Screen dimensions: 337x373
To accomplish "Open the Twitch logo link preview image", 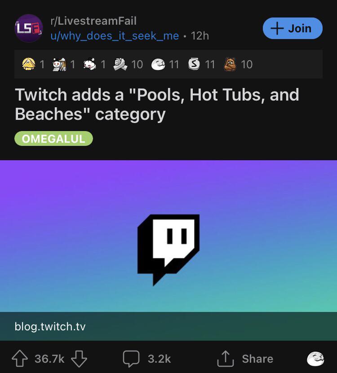I will pos(168,237).
